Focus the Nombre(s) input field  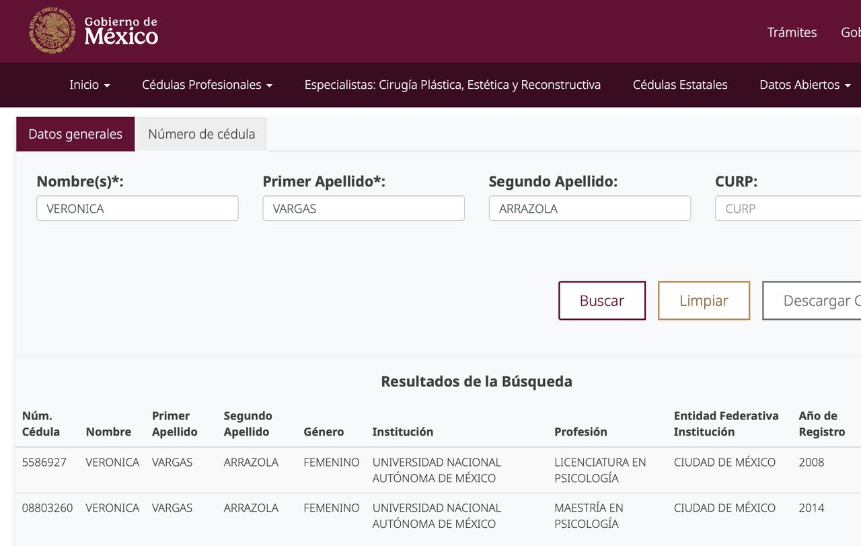click(137, 209)
